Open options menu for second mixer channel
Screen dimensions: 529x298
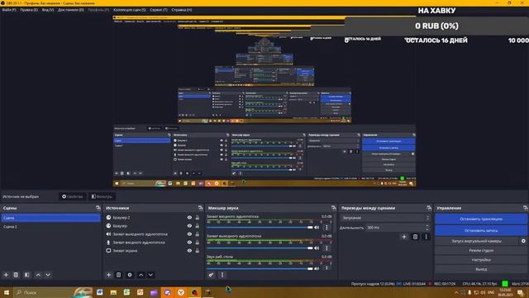[x=326, y=248]
